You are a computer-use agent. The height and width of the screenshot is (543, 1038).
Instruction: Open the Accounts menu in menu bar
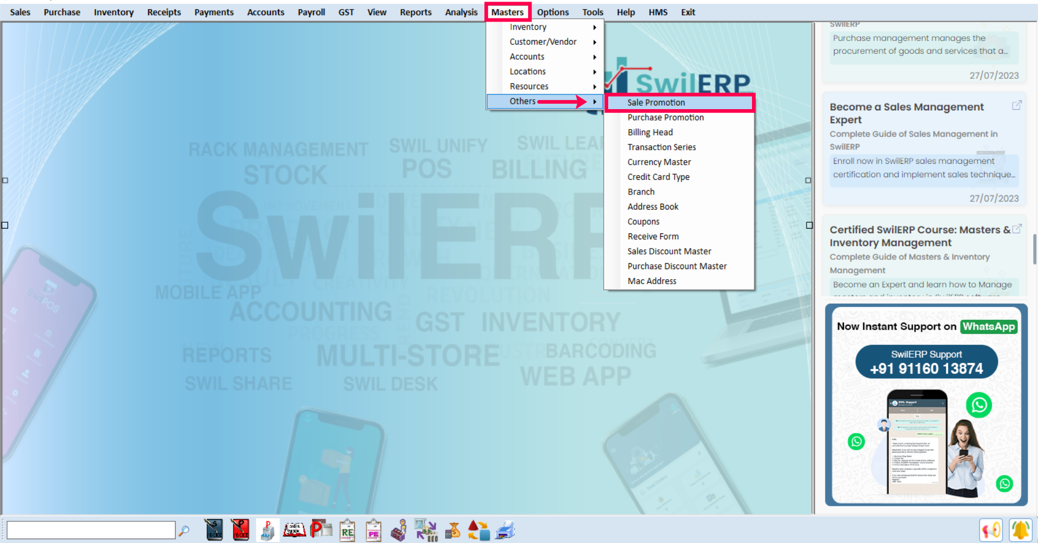pyautogui.click(x=265, y=12)
